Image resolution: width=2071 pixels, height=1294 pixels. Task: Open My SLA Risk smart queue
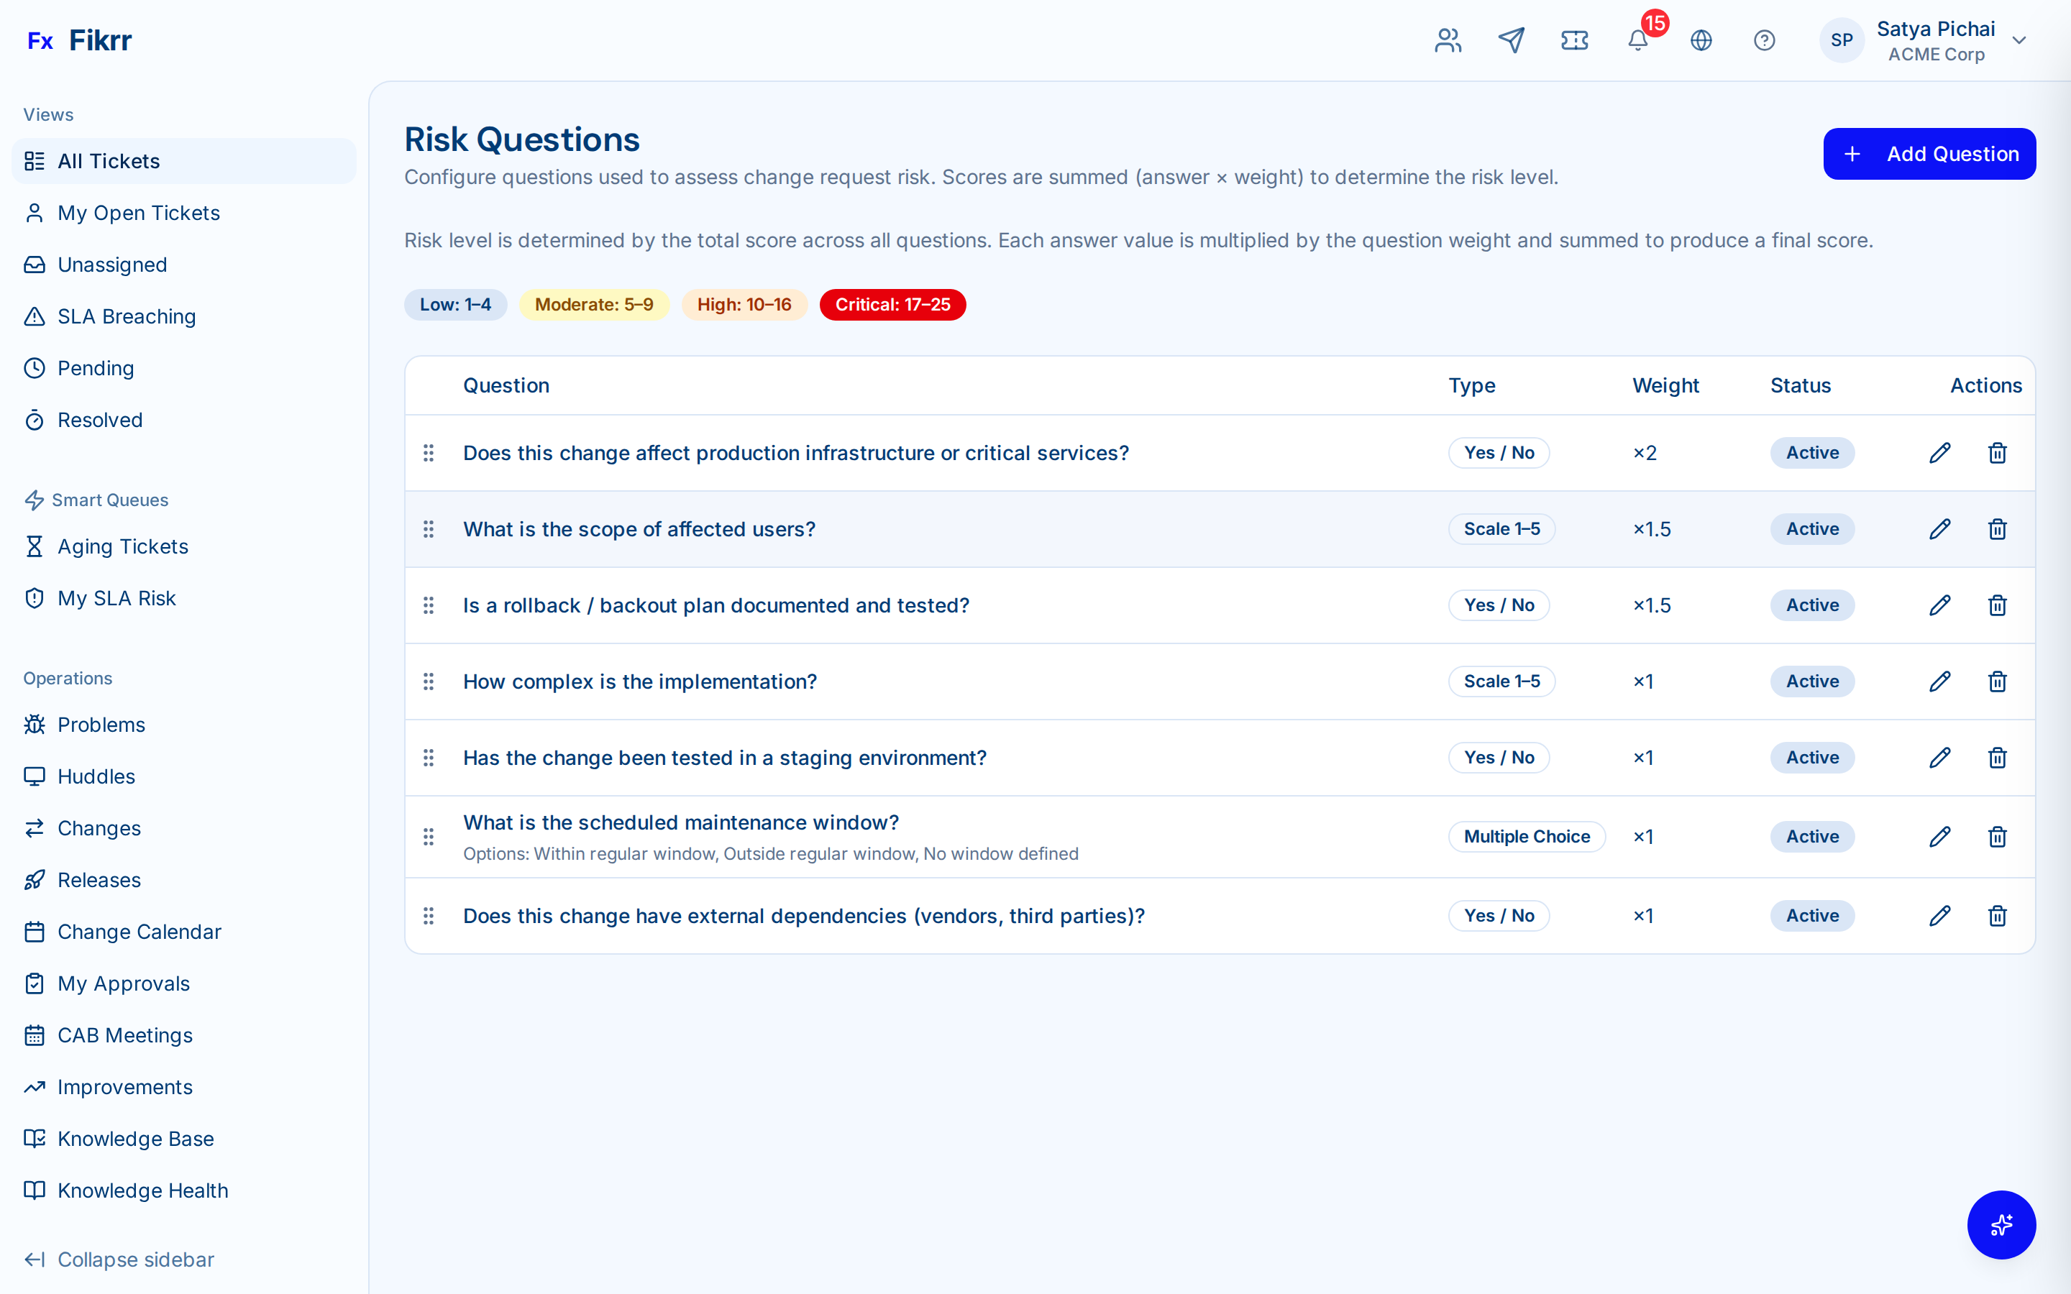pyautogui.click(x=116, y=597)
